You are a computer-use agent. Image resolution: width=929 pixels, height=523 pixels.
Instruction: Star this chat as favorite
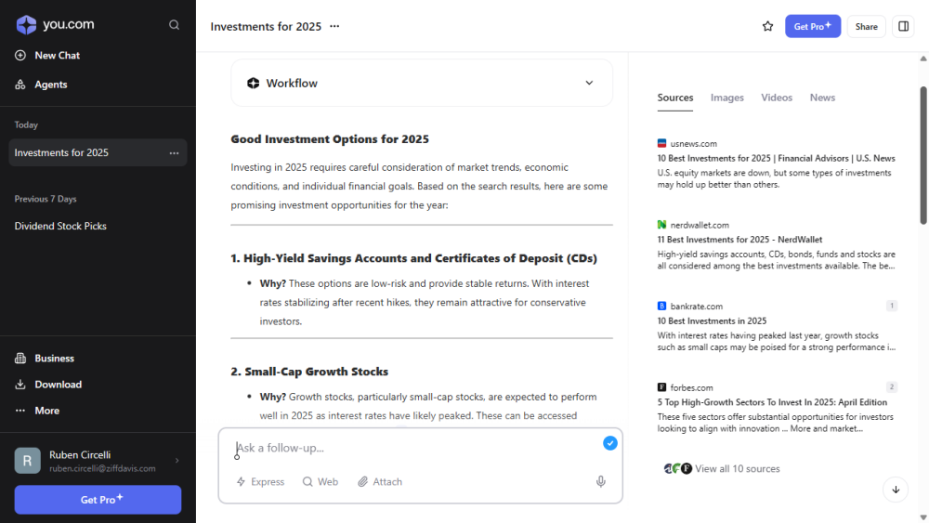767,26
